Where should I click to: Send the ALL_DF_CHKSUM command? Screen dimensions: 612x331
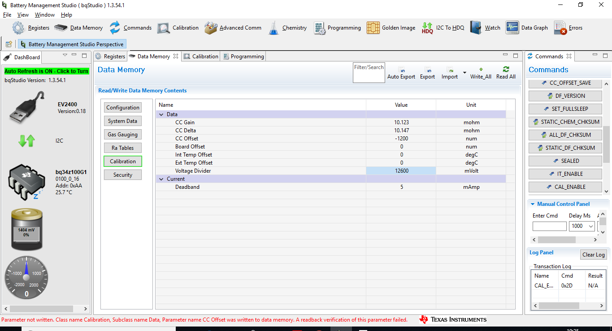[565, 135]
